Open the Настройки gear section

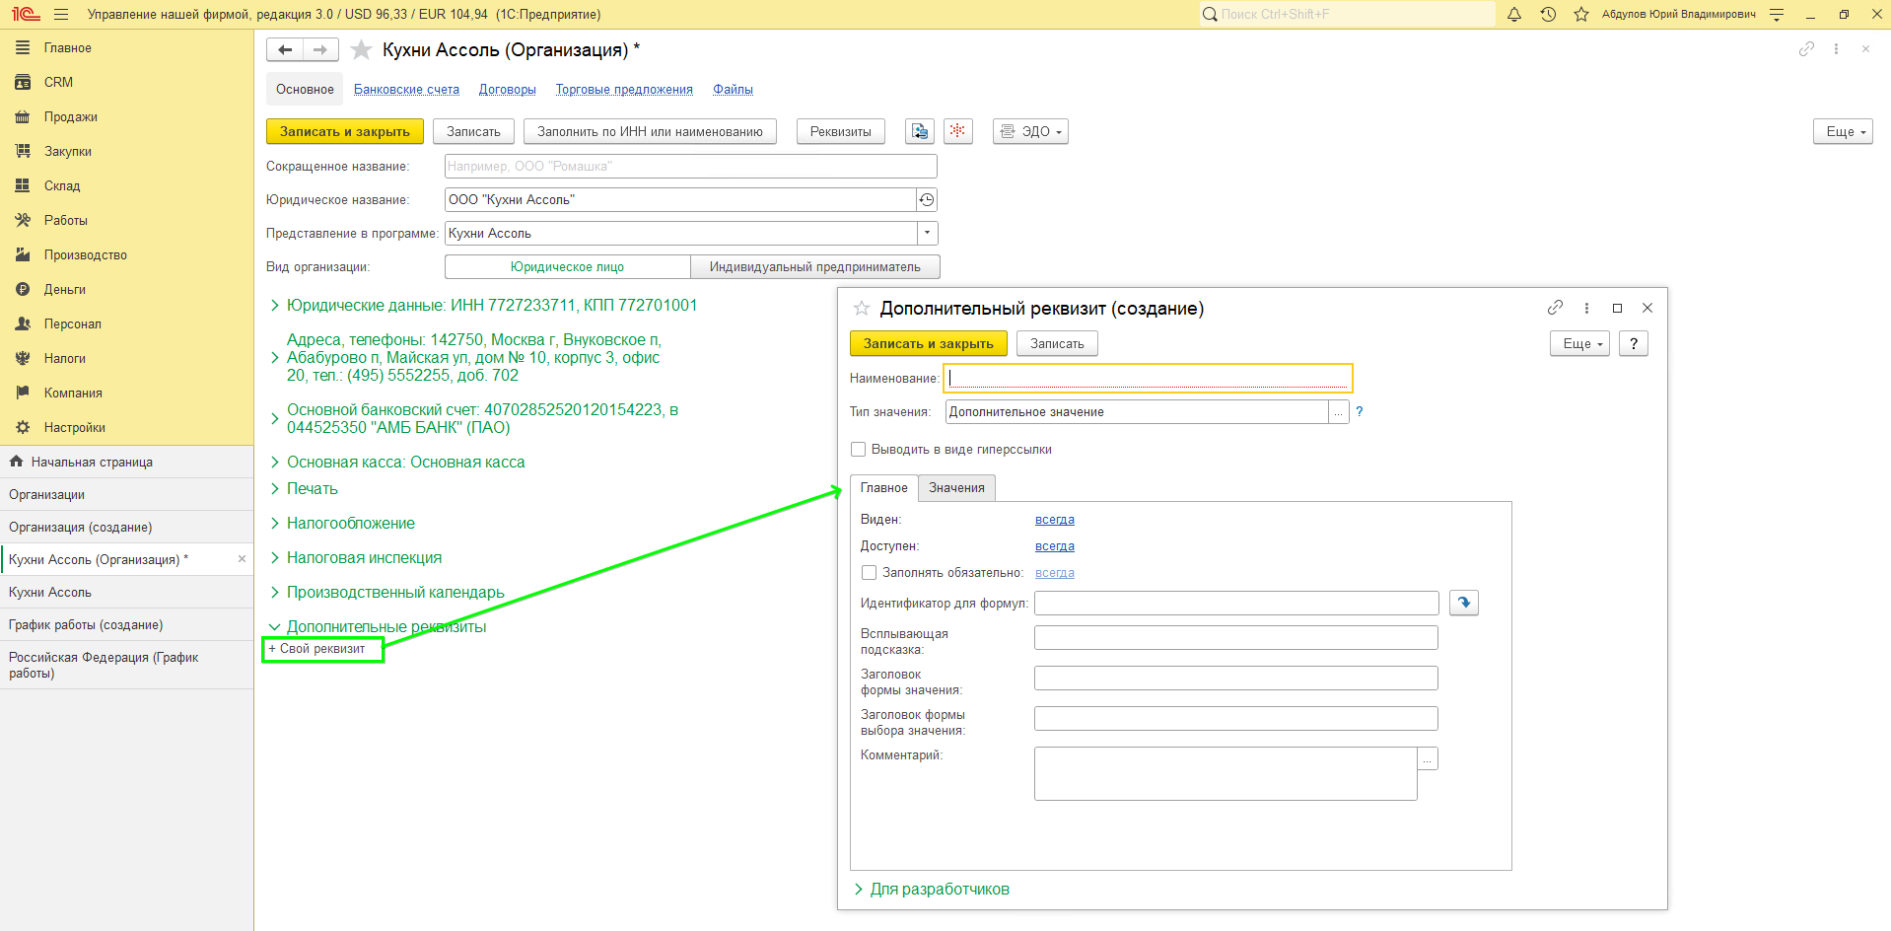coord(75,428)
